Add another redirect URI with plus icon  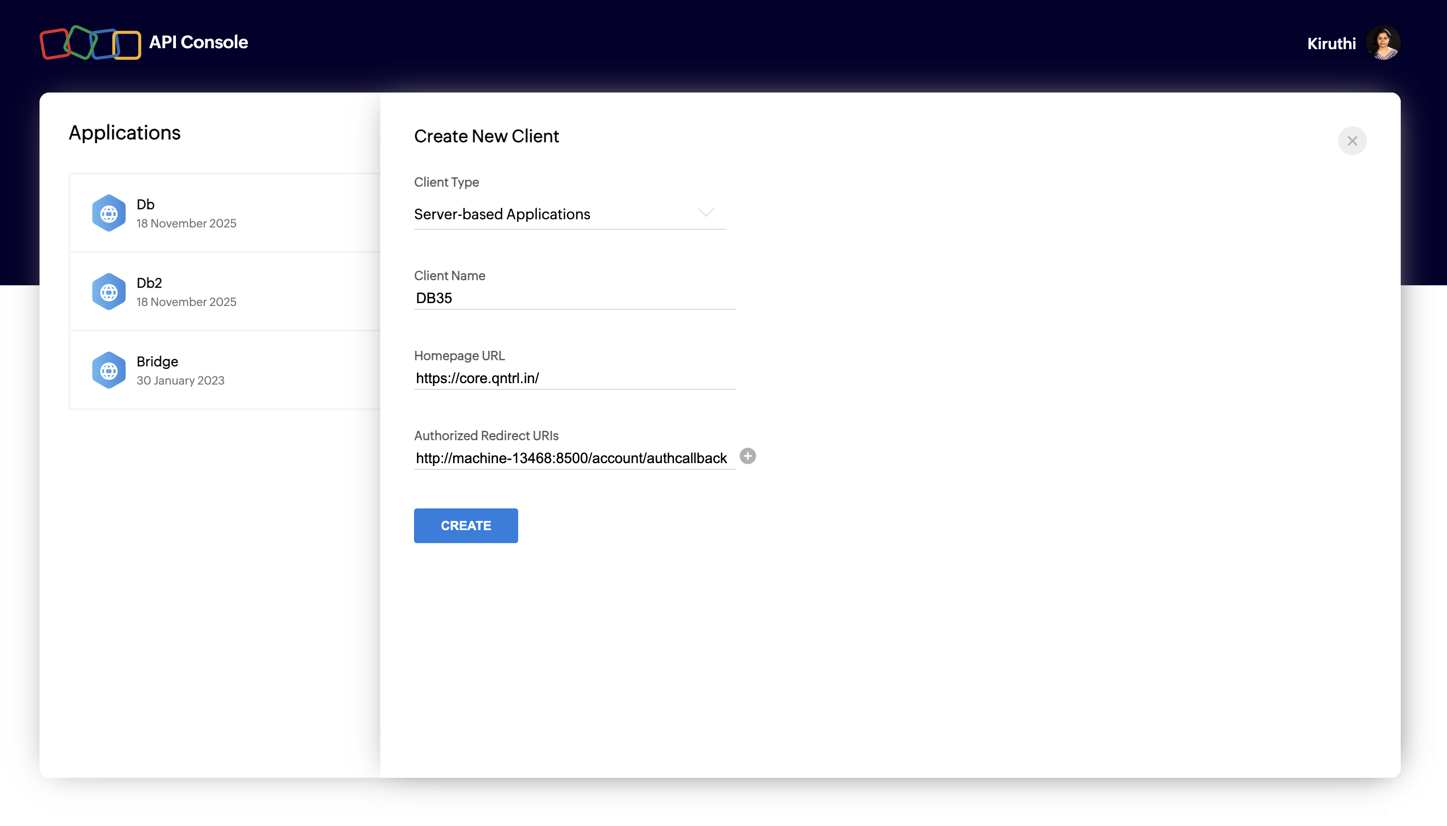tap(747, 456)
